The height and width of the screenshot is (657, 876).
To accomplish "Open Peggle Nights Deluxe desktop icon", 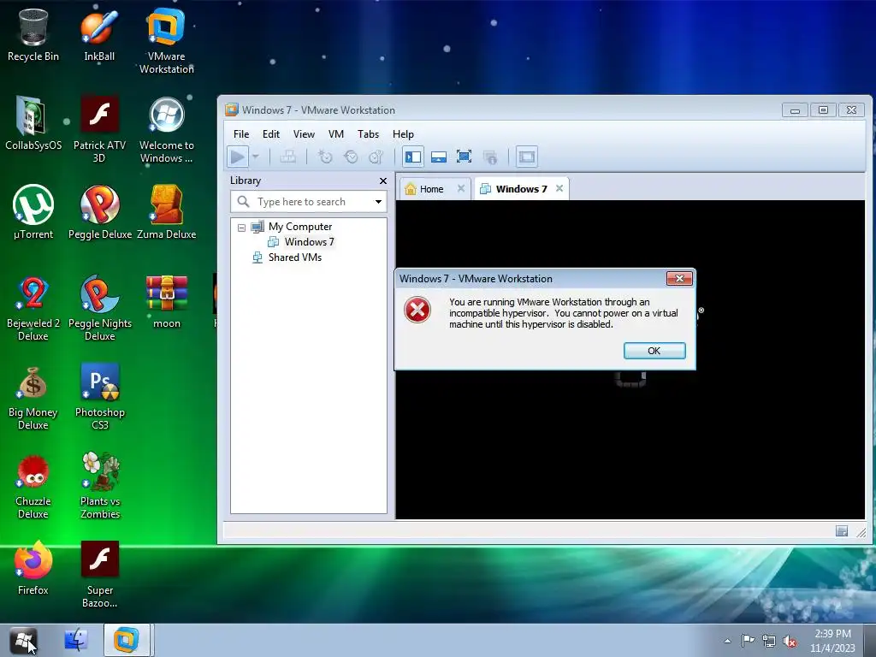I will point(100,308).
